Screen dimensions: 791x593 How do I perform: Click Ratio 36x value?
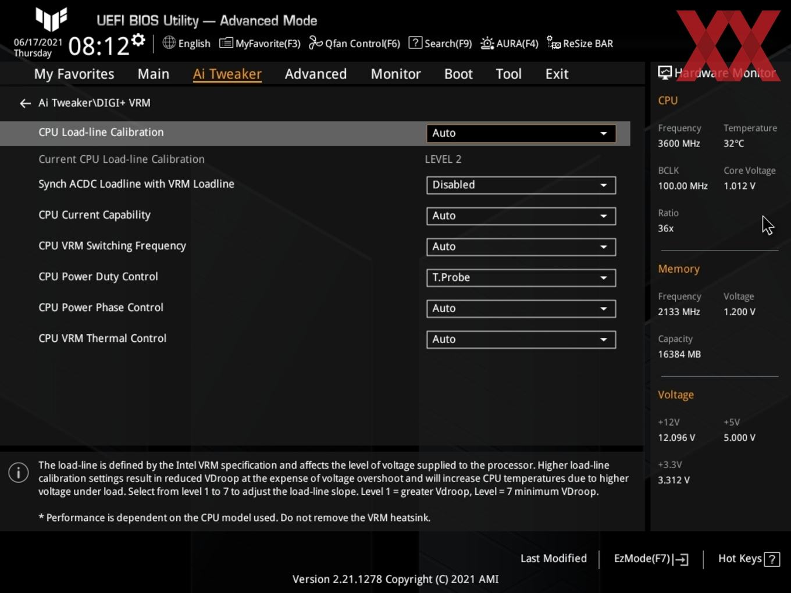(665, 228)
